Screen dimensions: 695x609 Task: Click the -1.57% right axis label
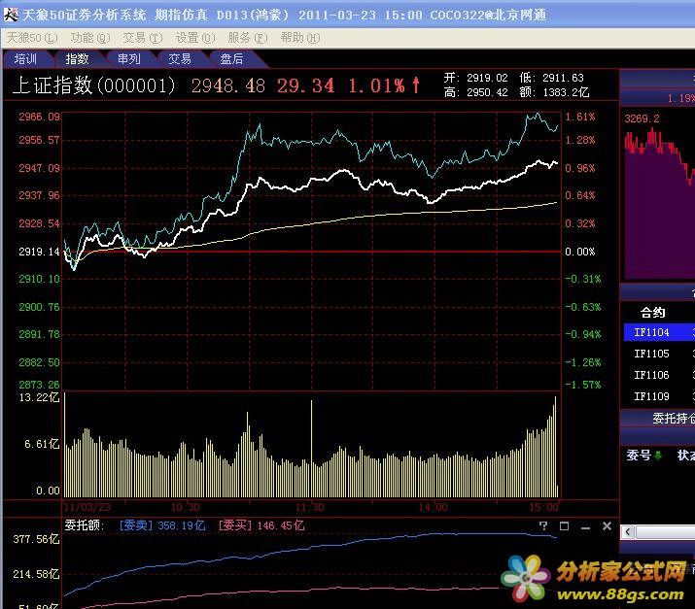[583, 385]
